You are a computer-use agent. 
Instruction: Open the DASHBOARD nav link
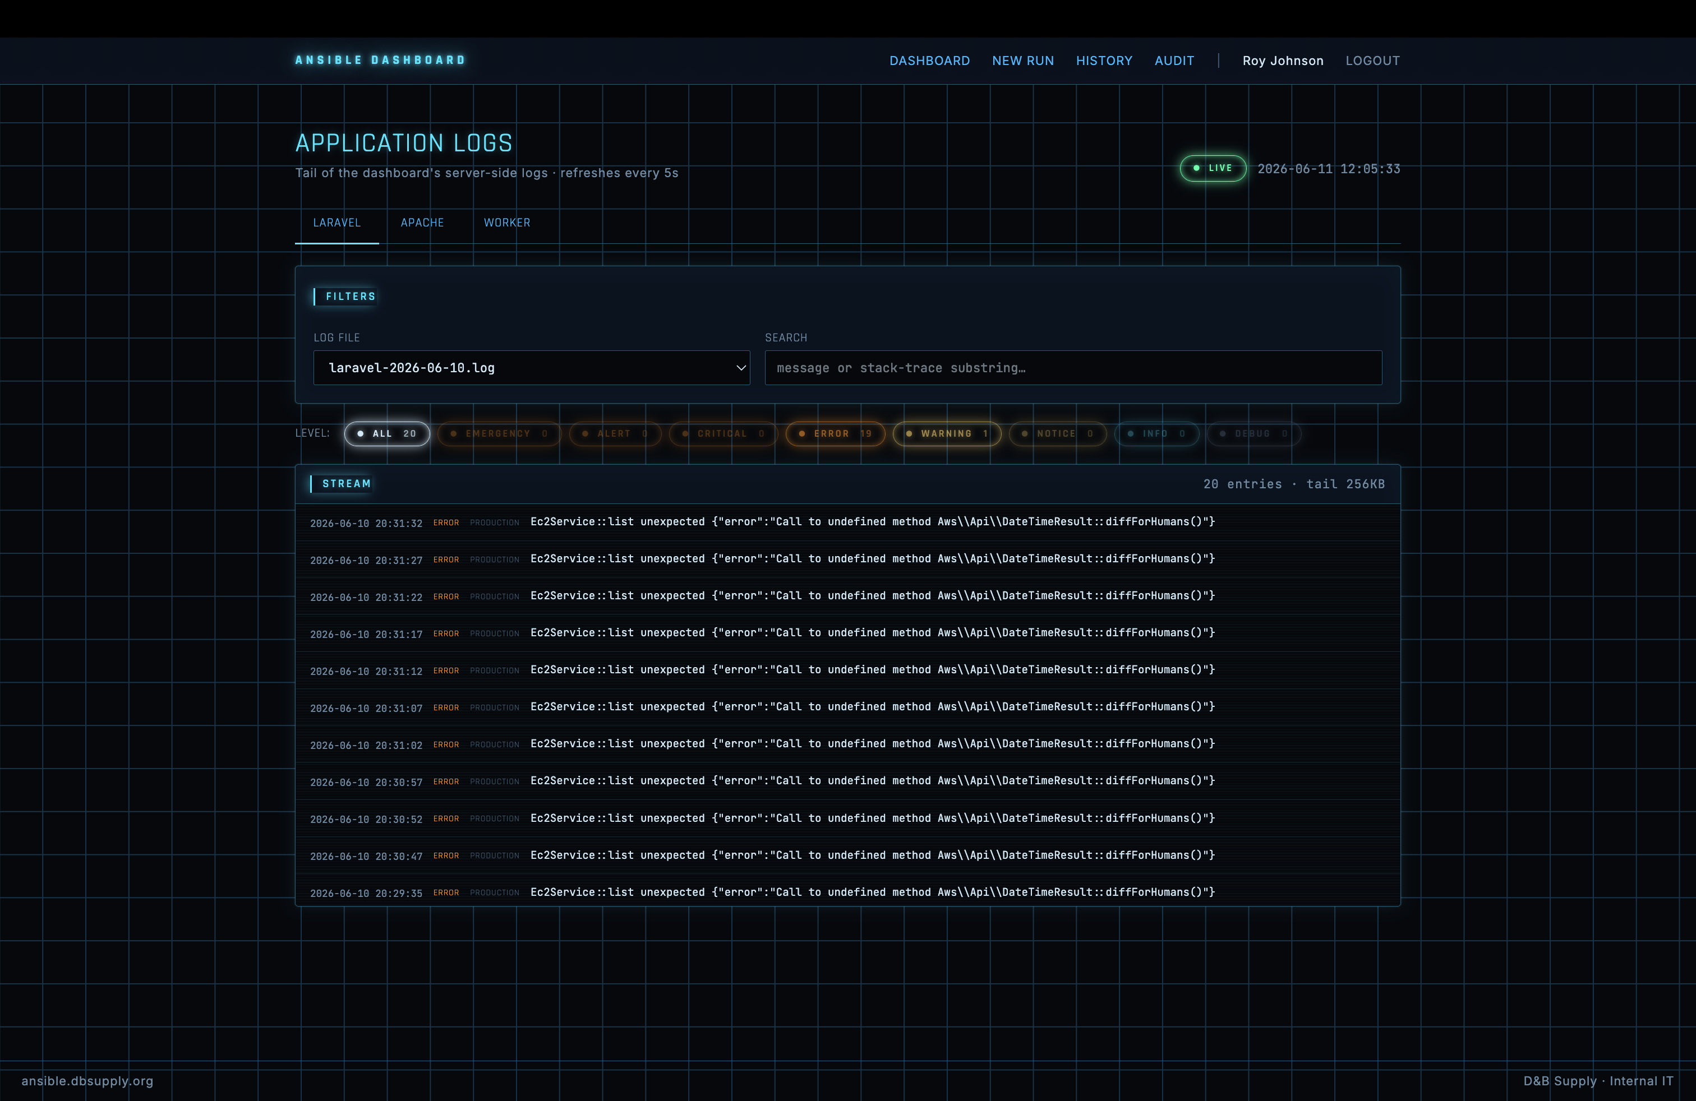point(929,61)
